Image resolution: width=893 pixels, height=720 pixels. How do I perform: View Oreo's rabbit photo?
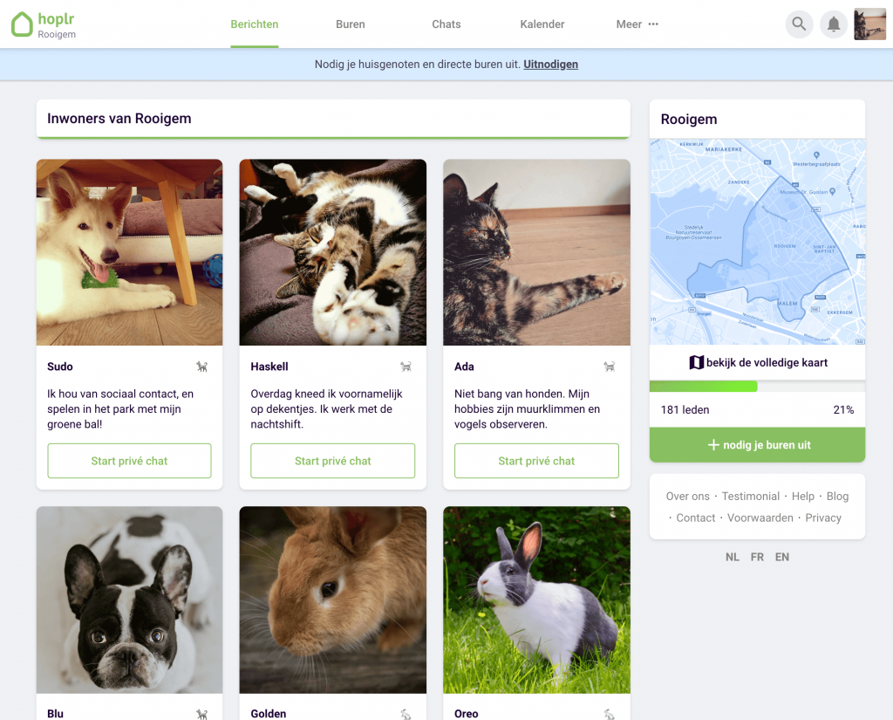click(536, 600)
